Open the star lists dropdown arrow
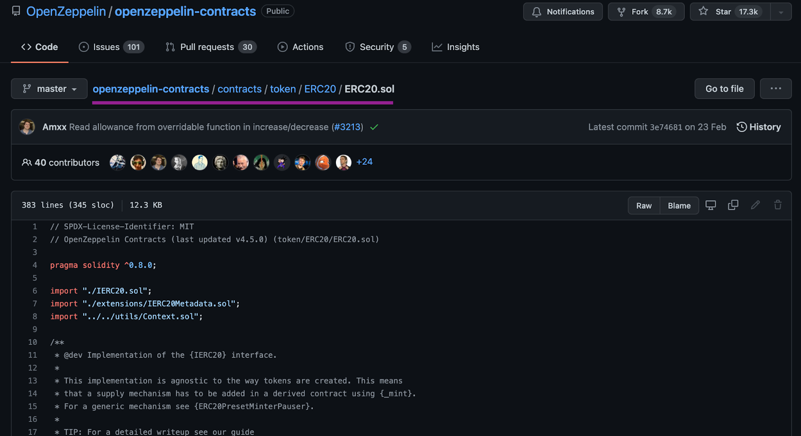Screen dimensions: 801x436 (x=781, y=12)
